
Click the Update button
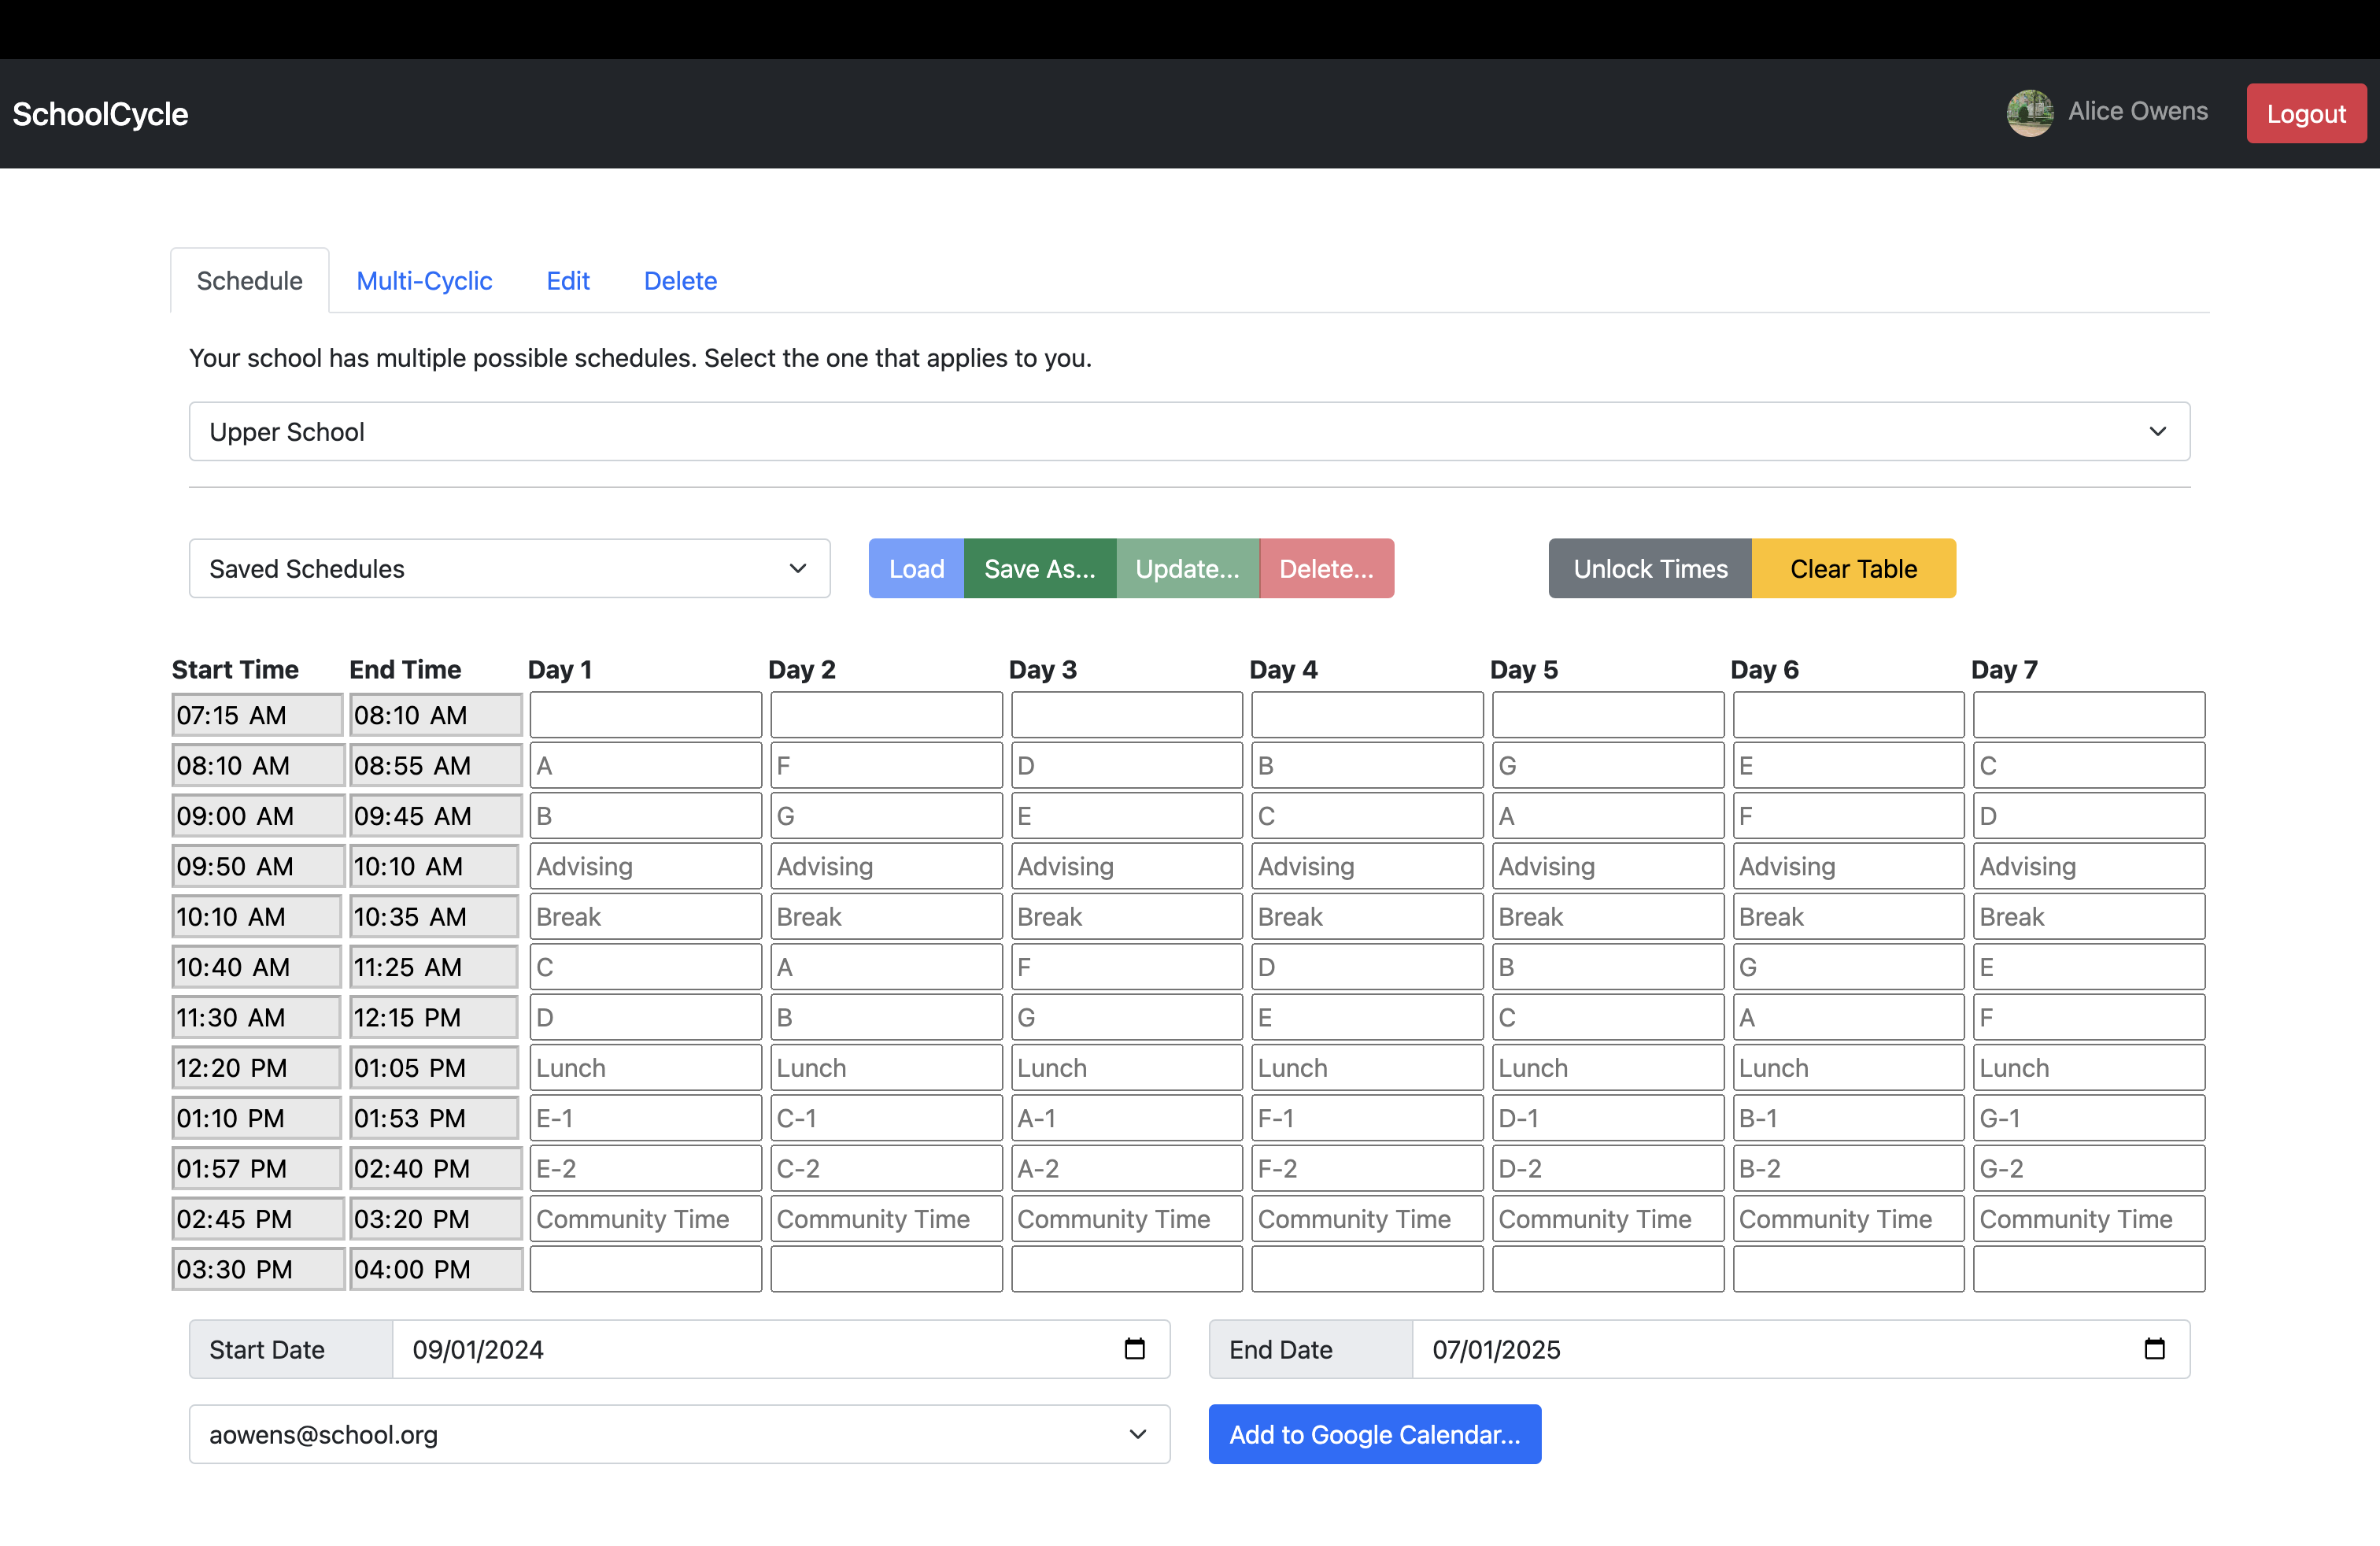[x=1188, y=568]
